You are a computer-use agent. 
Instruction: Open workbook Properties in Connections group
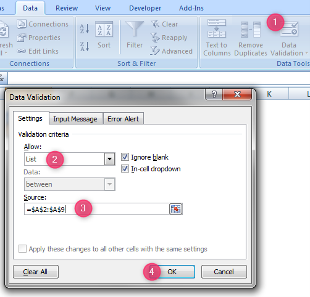pos(39,38)
